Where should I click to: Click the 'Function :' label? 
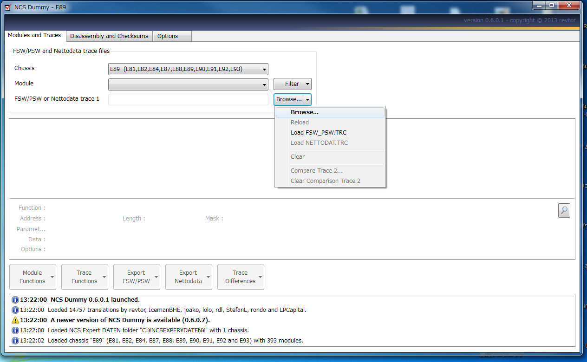click(32, 208)
